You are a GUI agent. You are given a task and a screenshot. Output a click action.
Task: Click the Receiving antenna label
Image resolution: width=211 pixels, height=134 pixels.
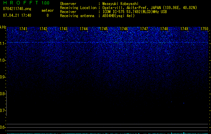[x=77, y=16]
